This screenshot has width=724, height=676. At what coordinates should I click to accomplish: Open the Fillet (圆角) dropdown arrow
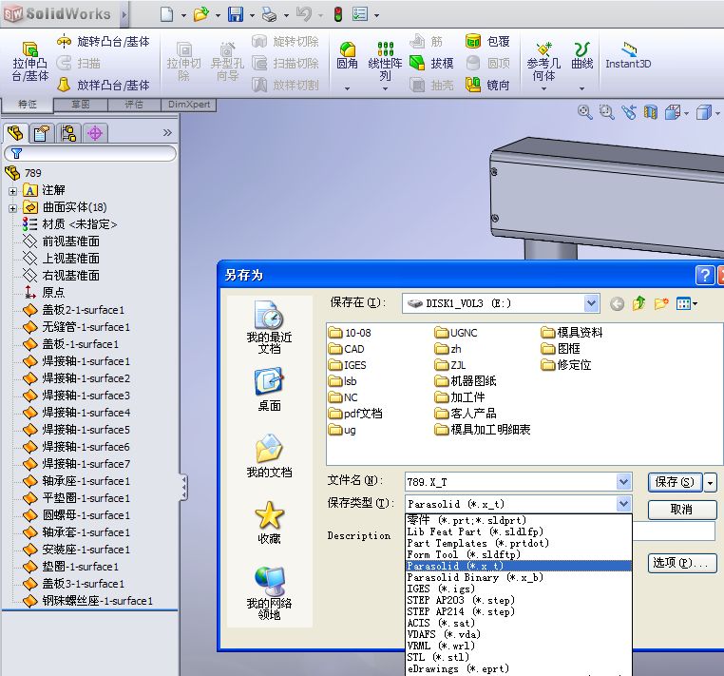coord(347,88)
